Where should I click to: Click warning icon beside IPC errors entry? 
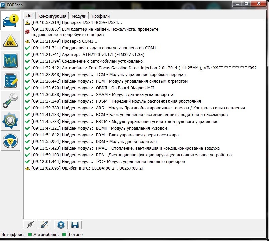point(27,168)
